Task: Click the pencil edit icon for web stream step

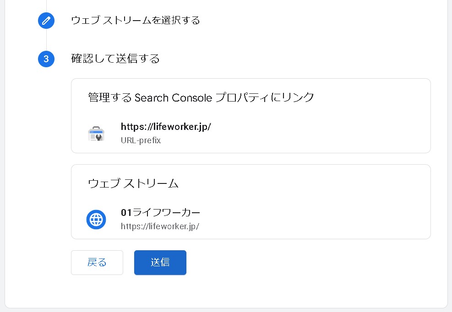Action: point(46,21)
